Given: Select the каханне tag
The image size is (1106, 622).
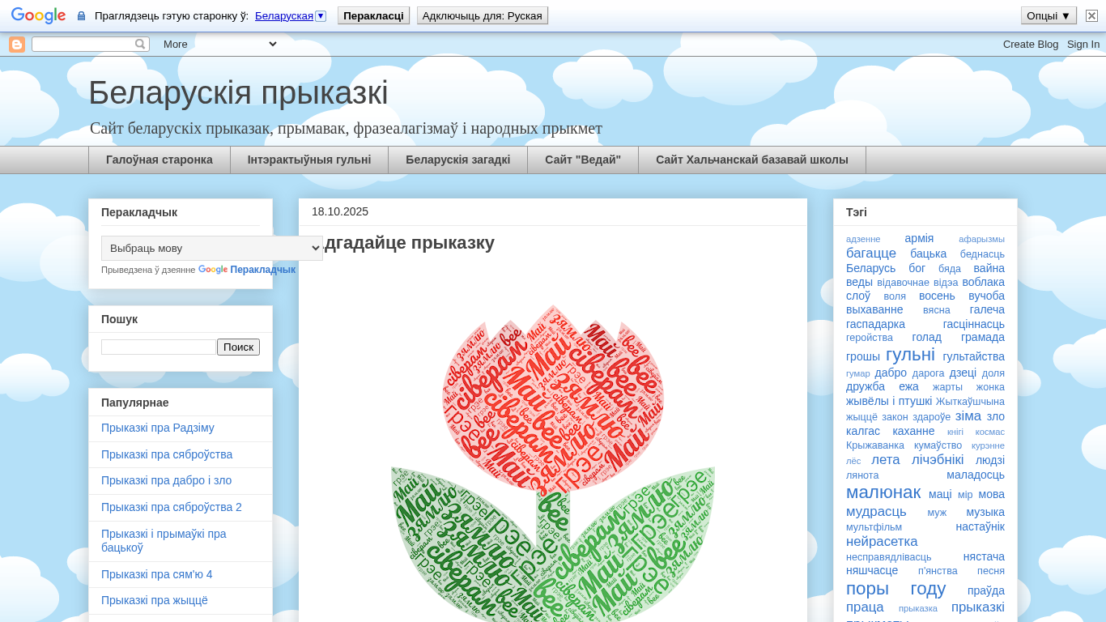Looking at the screenshot, I should pyautogui.click(x=914, y=431).
